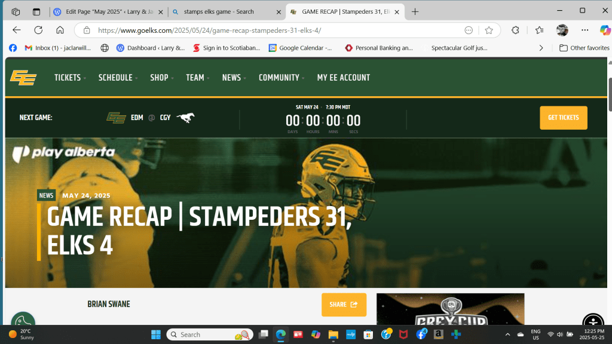The width and height of the screenshot is (612, 344).
Task: Click the Home icon in browser toolbar
Action: tap(60, 30)
